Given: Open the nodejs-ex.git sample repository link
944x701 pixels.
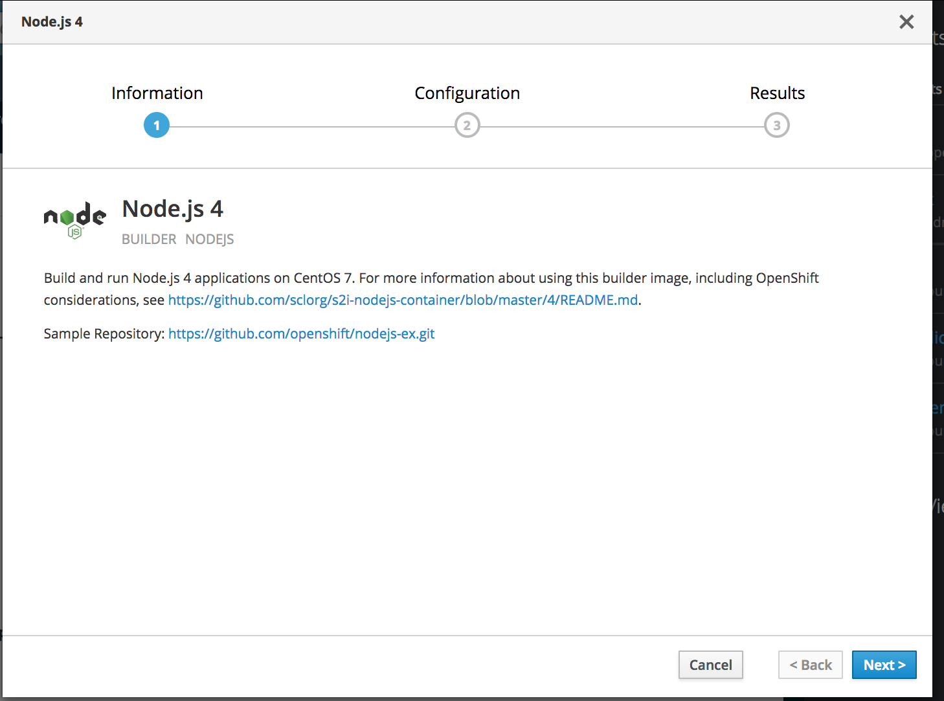Looking at the screenshot, I should [x=301, y=334].
